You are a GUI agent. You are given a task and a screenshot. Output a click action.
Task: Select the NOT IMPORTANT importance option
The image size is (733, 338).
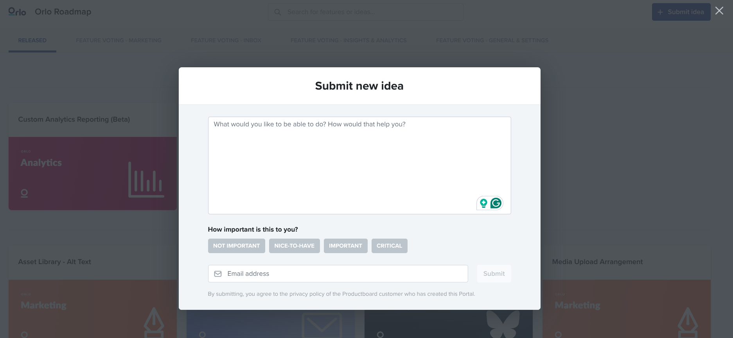click(236, 246)
